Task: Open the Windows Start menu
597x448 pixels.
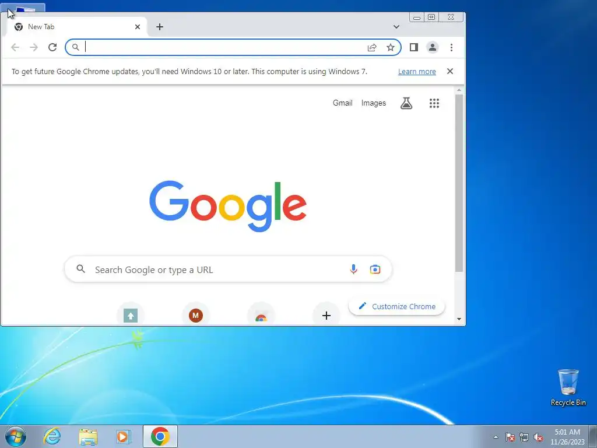Action: point(16,436)
